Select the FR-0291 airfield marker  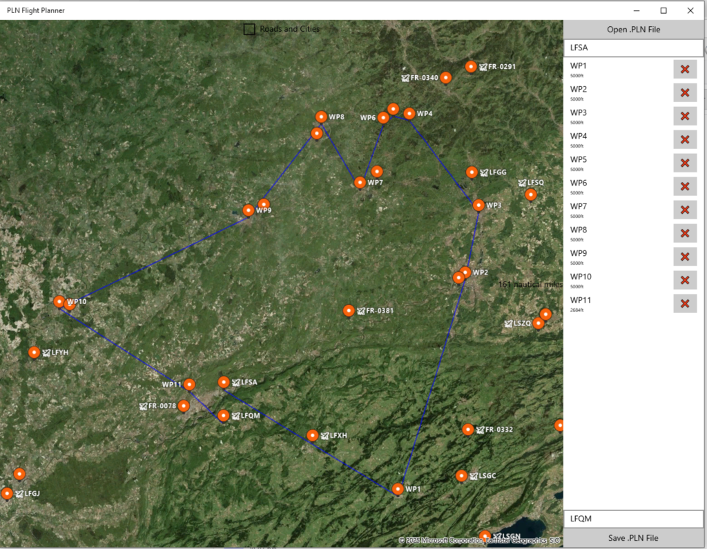coord(471,67)
